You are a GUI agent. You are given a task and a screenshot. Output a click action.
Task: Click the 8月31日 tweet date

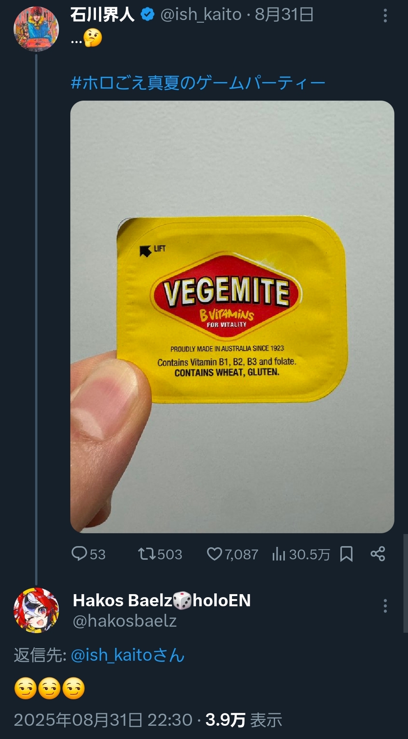click(284, 15)
